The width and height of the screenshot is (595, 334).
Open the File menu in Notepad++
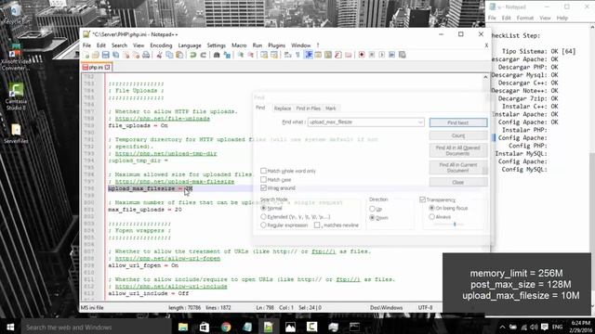tap(86, 45)
